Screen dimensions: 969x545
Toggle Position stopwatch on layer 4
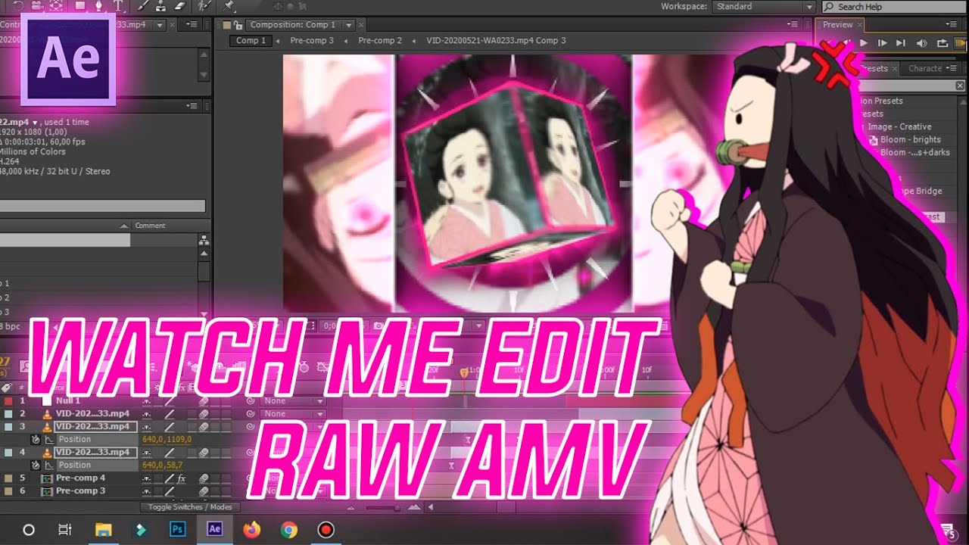click(35, 466)
